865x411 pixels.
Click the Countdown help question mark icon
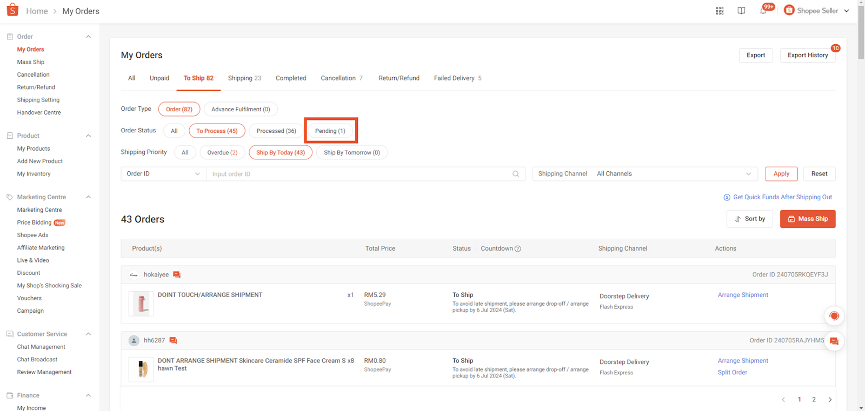pos(517,249)
